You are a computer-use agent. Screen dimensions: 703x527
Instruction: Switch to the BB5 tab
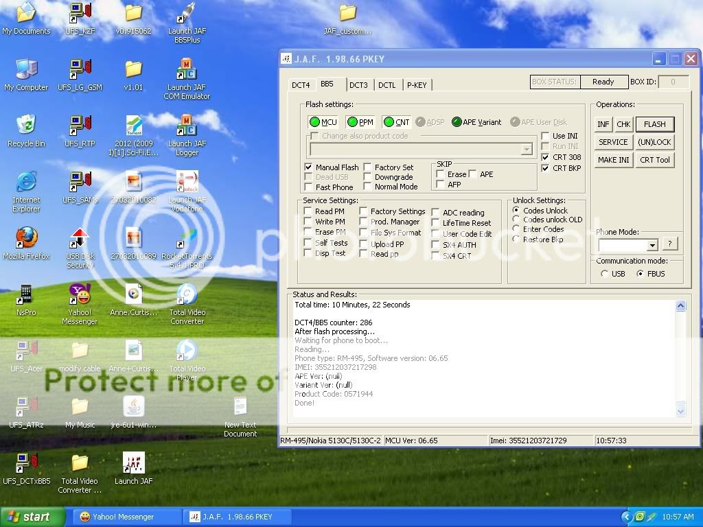click(x=327, y=84)
